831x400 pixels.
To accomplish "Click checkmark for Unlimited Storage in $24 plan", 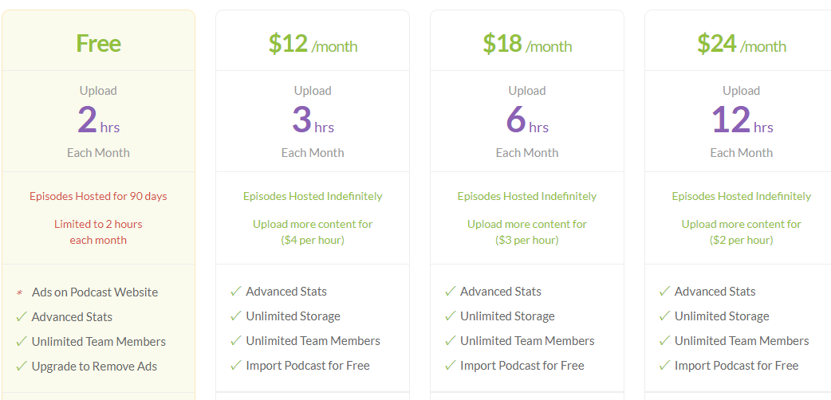I will [x=664, y=316].
